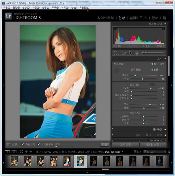The width and height of the screenshot is (175, 176).
Task: Click the 명도 slider track
Action: coord(144,105)
